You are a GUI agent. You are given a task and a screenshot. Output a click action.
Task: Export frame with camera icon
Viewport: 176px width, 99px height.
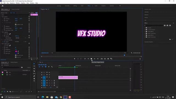point(108,59)
